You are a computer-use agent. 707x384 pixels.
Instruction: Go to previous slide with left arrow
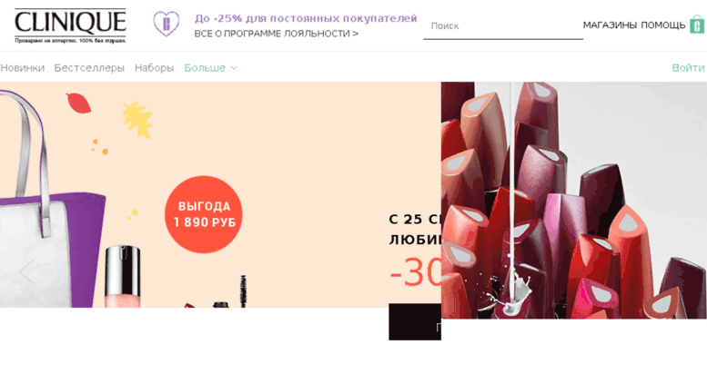pyautogui.click(x=26, y=271)
